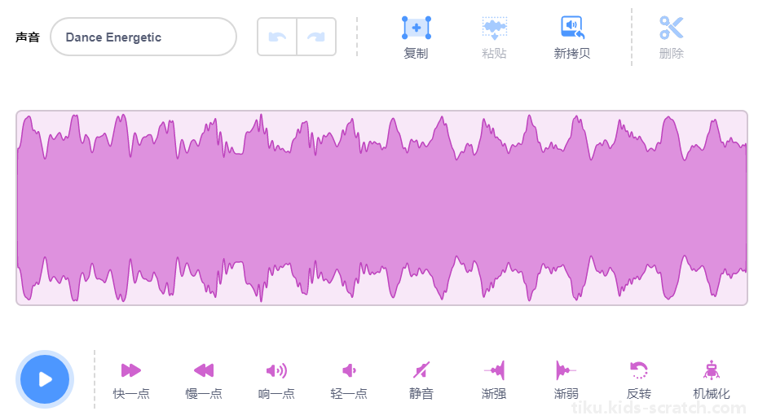
Task: Click the 复制 copy tool
Action: coord(417,28)
